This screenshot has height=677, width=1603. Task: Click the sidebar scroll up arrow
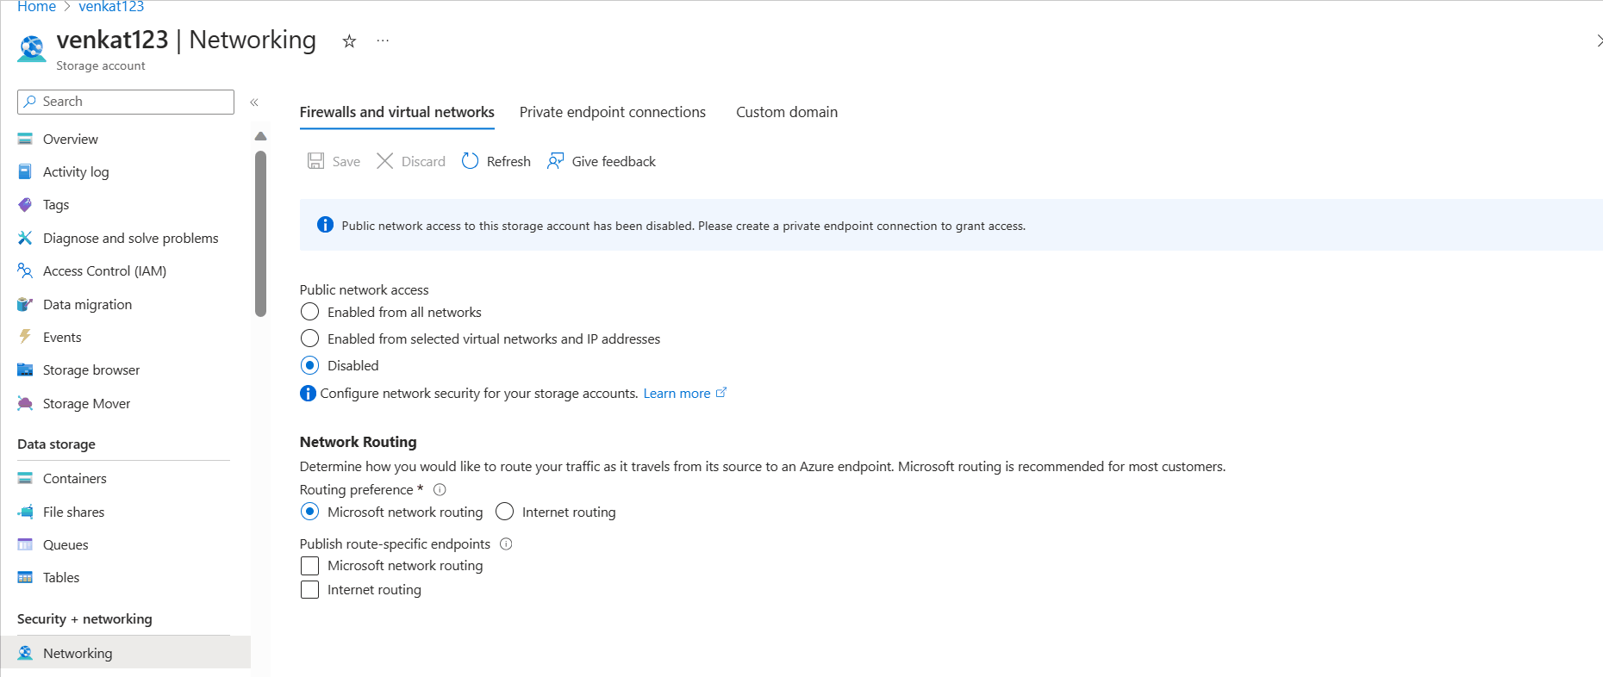point(261,136)
